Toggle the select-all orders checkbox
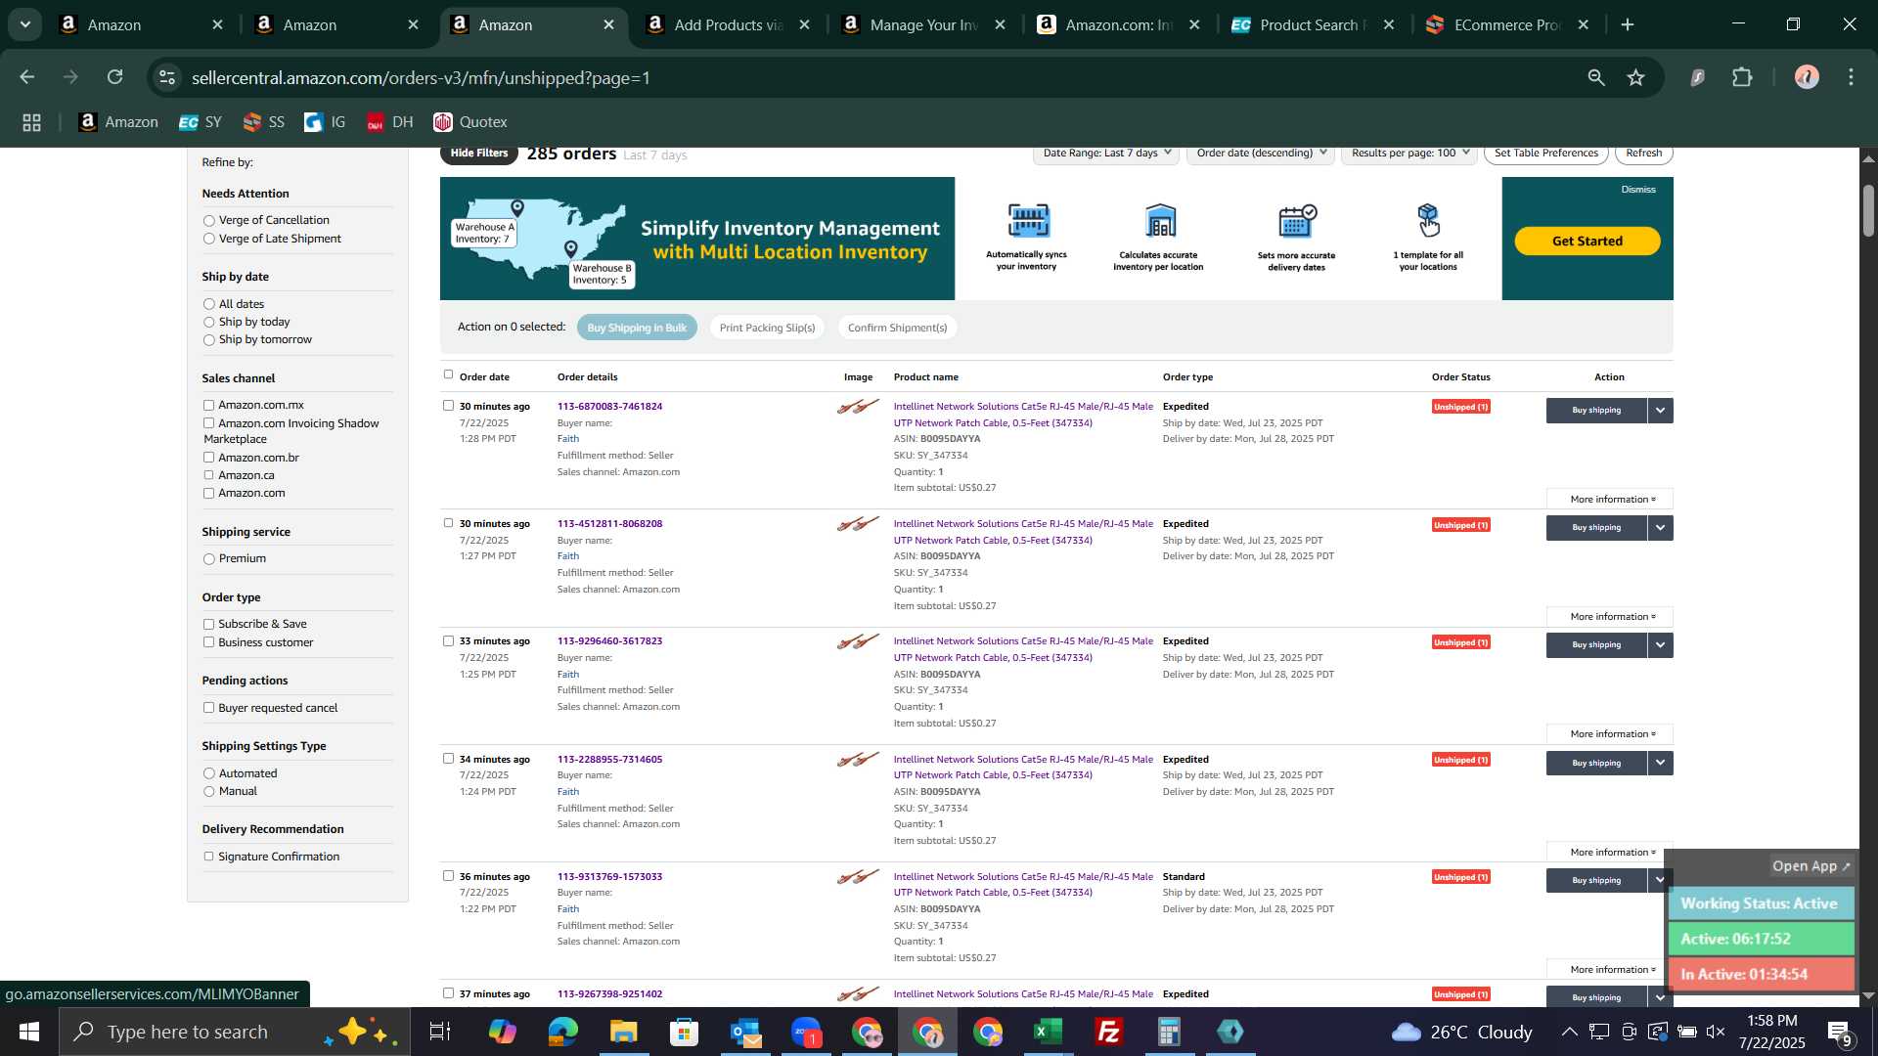The image size is (1878, 1056). tap(448, 374)
